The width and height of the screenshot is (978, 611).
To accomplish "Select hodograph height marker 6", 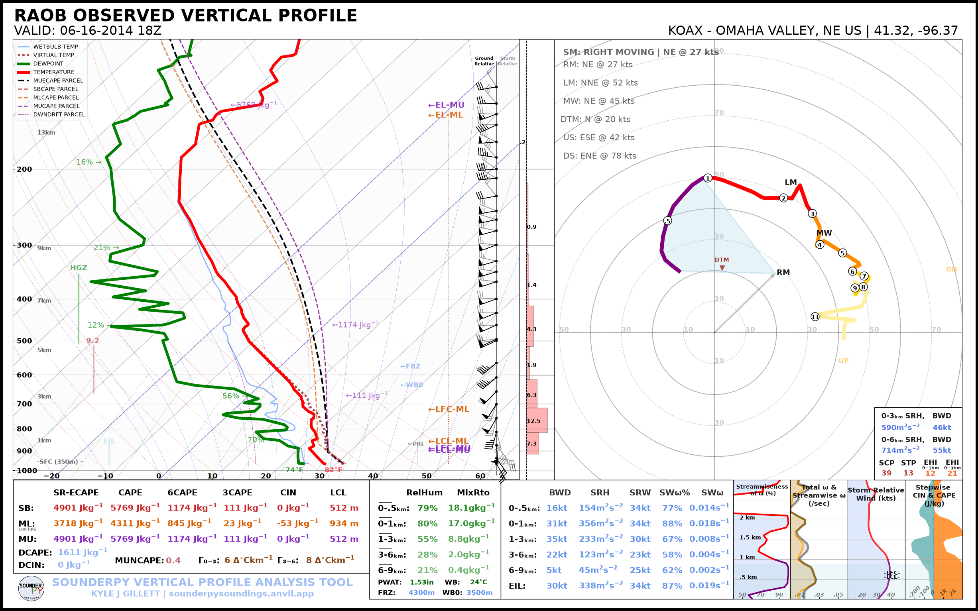I will pos(852,271).
